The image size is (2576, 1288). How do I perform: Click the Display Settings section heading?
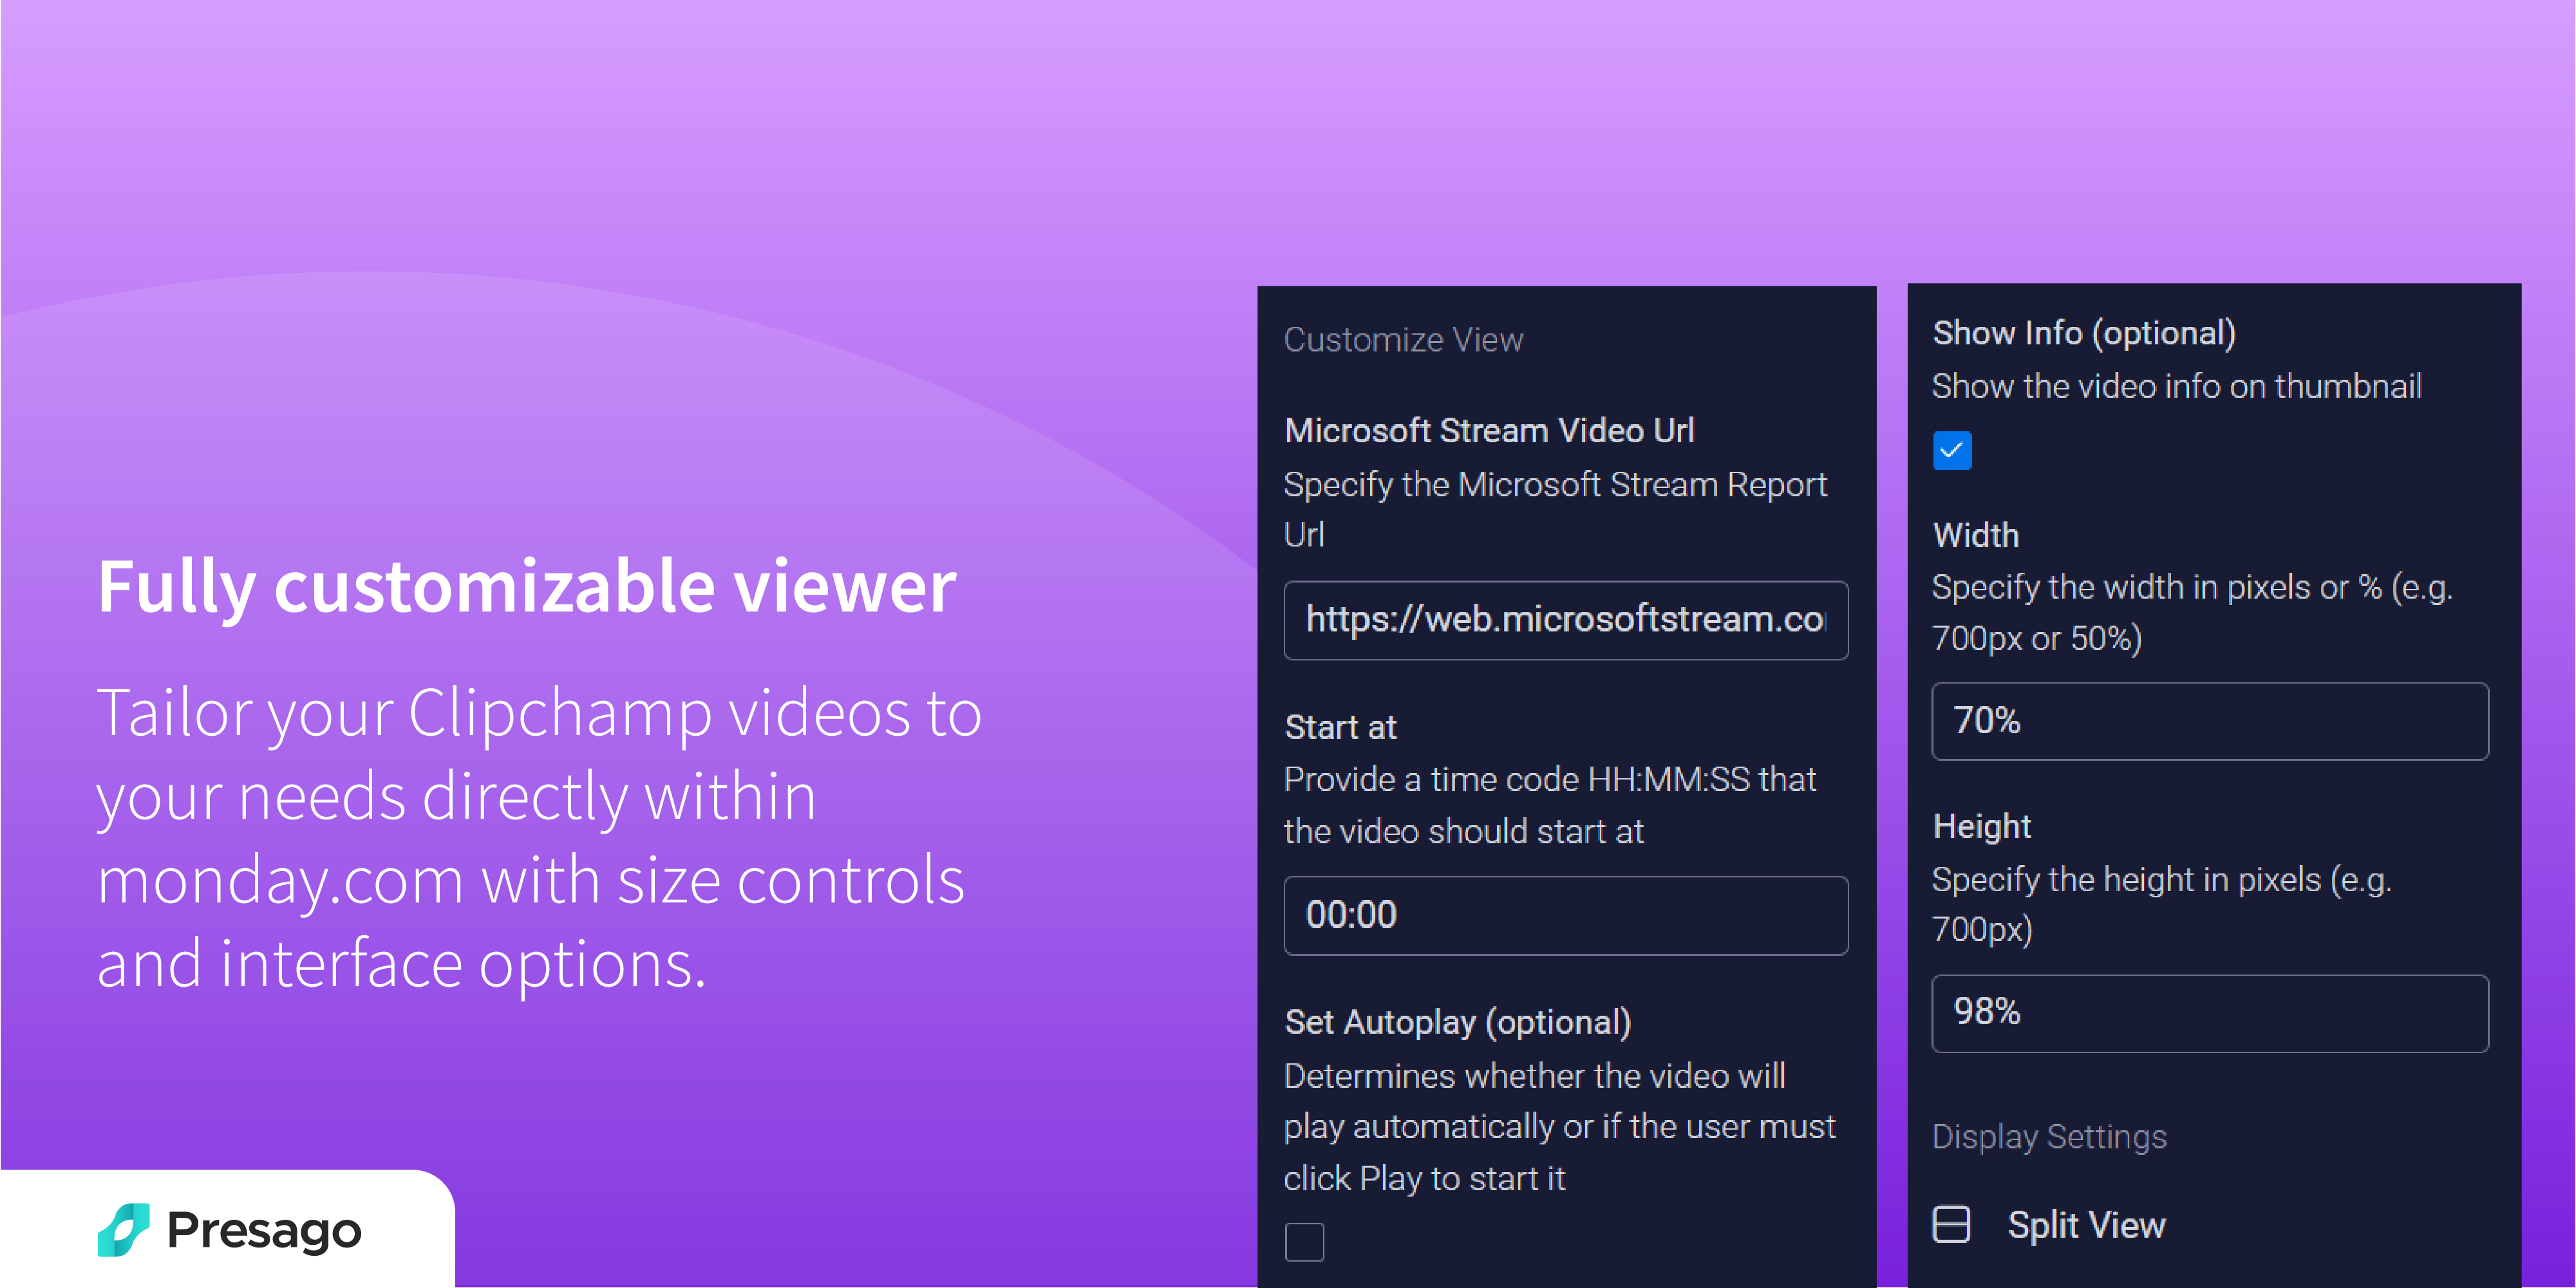click(2049, 1137)
